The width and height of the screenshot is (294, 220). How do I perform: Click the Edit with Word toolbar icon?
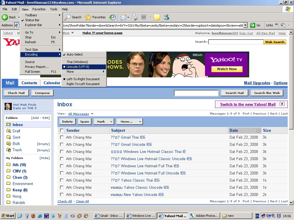pos(144,17)
